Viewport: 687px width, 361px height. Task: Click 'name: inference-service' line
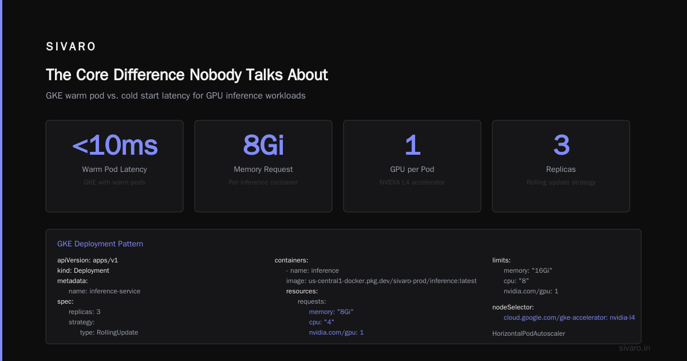click(104, 291)
